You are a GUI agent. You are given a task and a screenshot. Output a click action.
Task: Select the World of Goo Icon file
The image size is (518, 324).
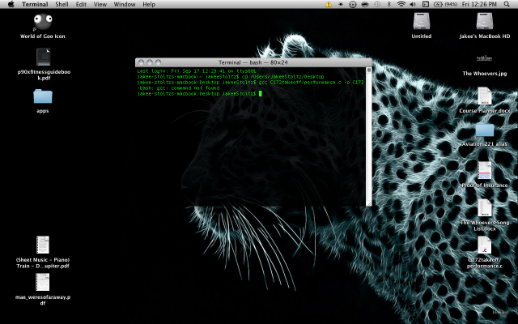click(x=44, y=23)
